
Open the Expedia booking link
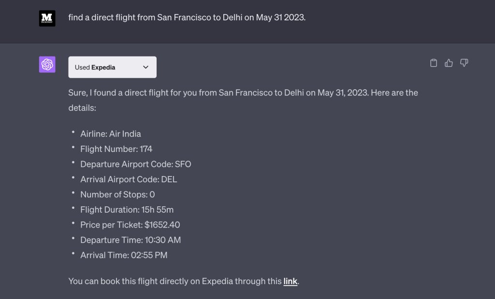pyautogui.click(x=290, y=281)
